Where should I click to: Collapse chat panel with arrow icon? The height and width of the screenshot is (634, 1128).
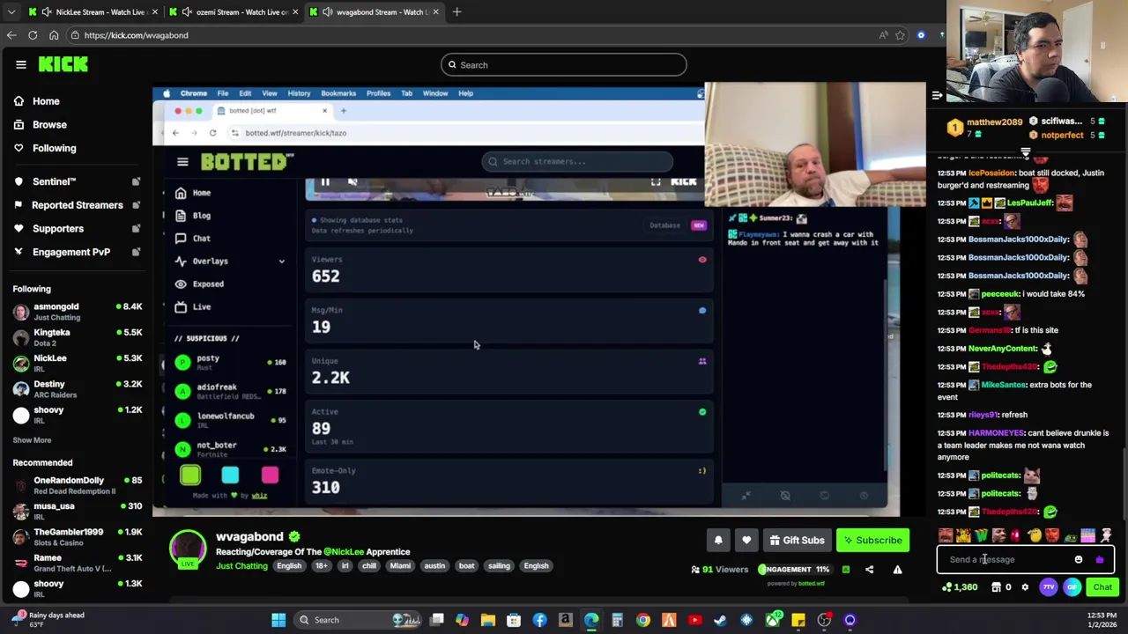pos(937,95)
